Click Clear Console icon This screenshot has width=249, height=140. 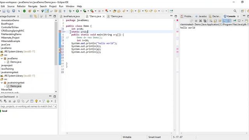pos(211,21)
